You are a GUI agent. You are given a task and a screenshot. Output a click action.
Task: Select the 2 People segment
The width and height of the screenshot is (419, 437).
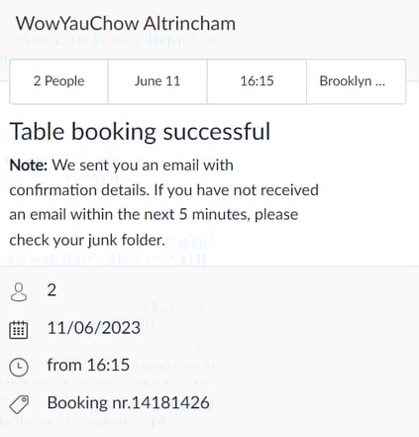click(x=58, y=81)
